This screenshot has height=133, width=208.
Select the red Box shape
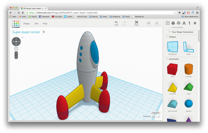(x=172, y=70)
